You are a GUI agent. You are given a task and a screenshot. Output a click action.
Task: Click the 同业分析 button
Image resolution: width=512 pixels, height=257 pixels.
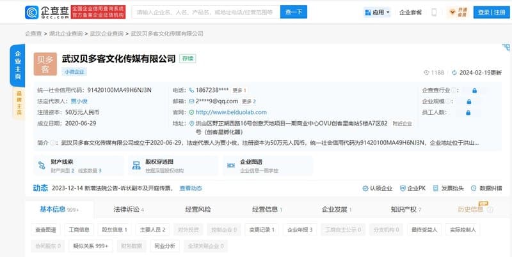165,246
